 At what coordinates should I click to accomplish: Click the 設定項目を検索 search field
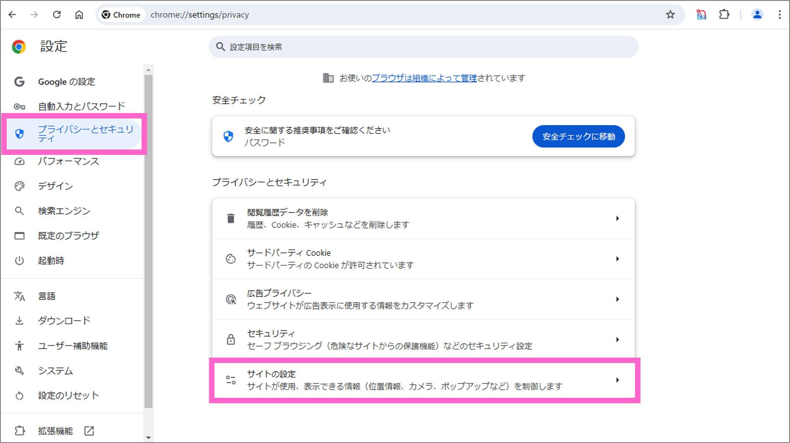[423, 47]
